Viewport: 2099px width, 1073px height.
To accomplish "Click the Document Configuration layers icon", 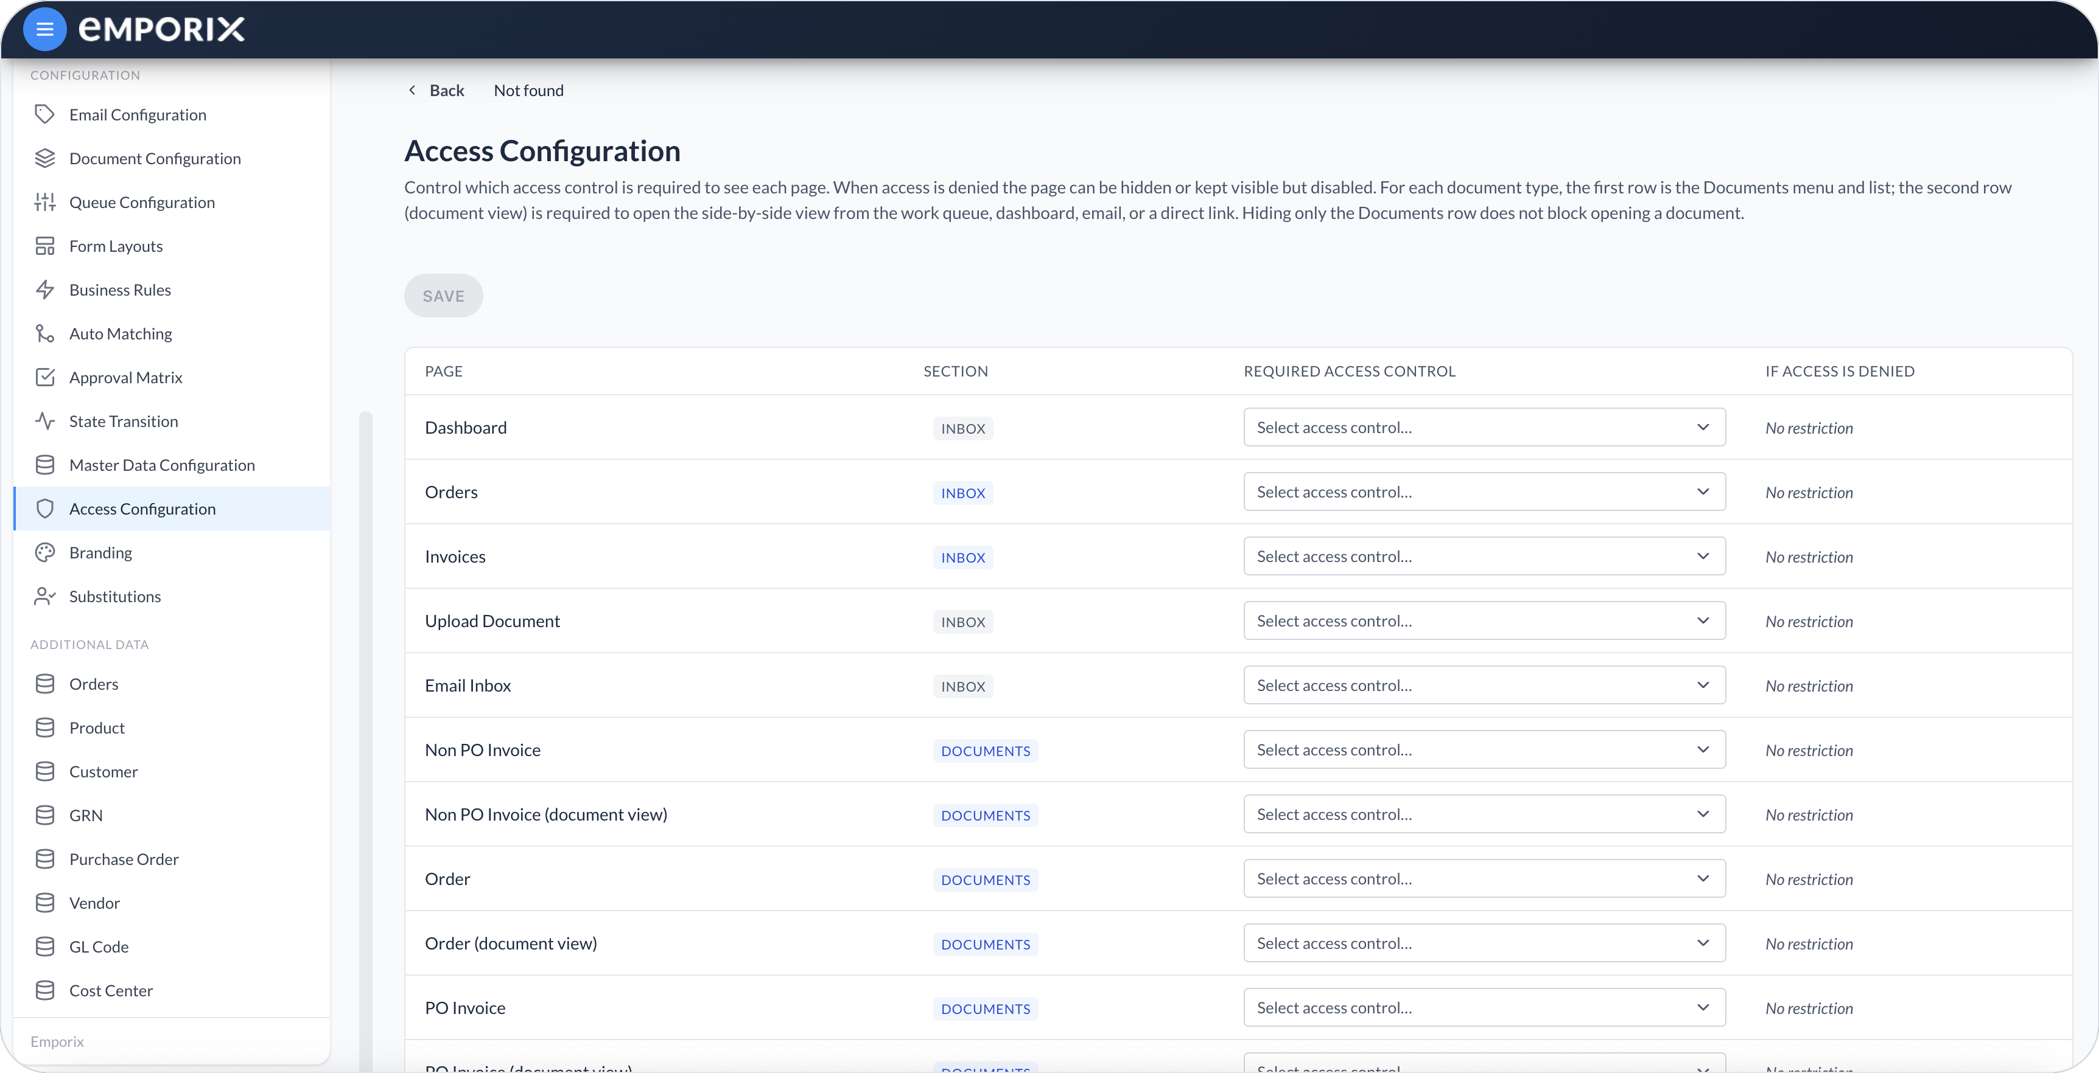I will [x=45, y=159].
